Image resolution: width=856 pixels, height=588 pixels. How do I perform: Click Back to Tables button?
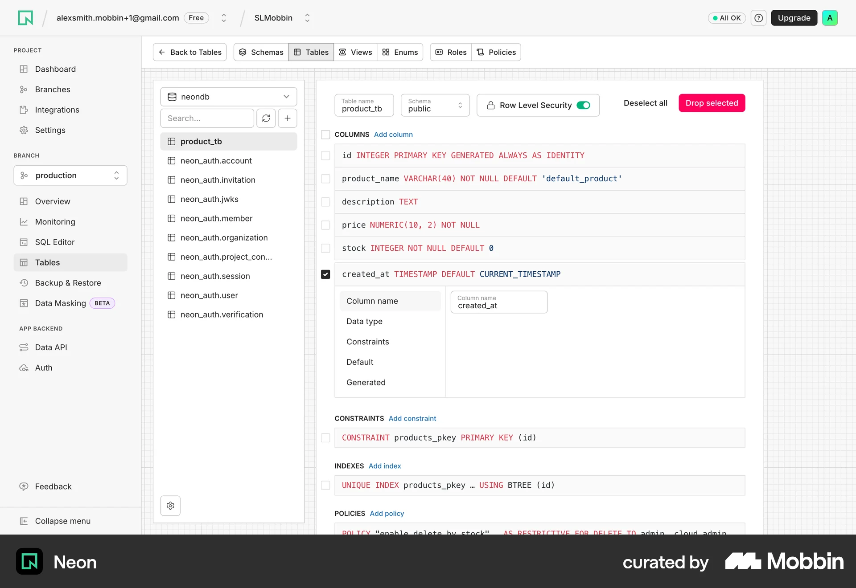pyautogui.click(x=190, y=52)
